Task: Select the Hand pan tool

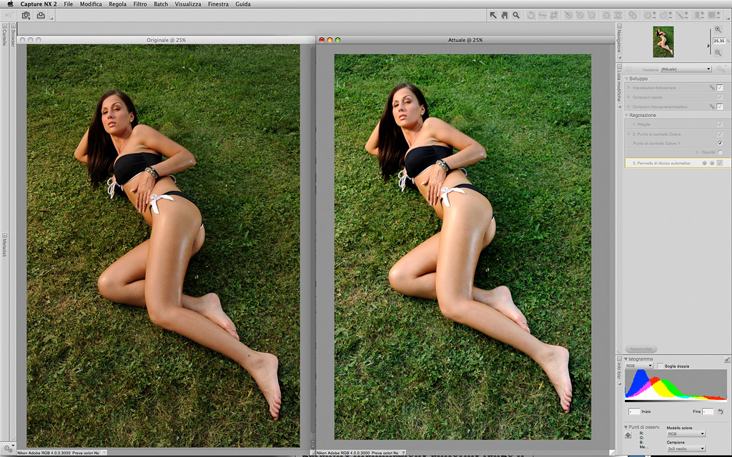Action: (505, 16)
